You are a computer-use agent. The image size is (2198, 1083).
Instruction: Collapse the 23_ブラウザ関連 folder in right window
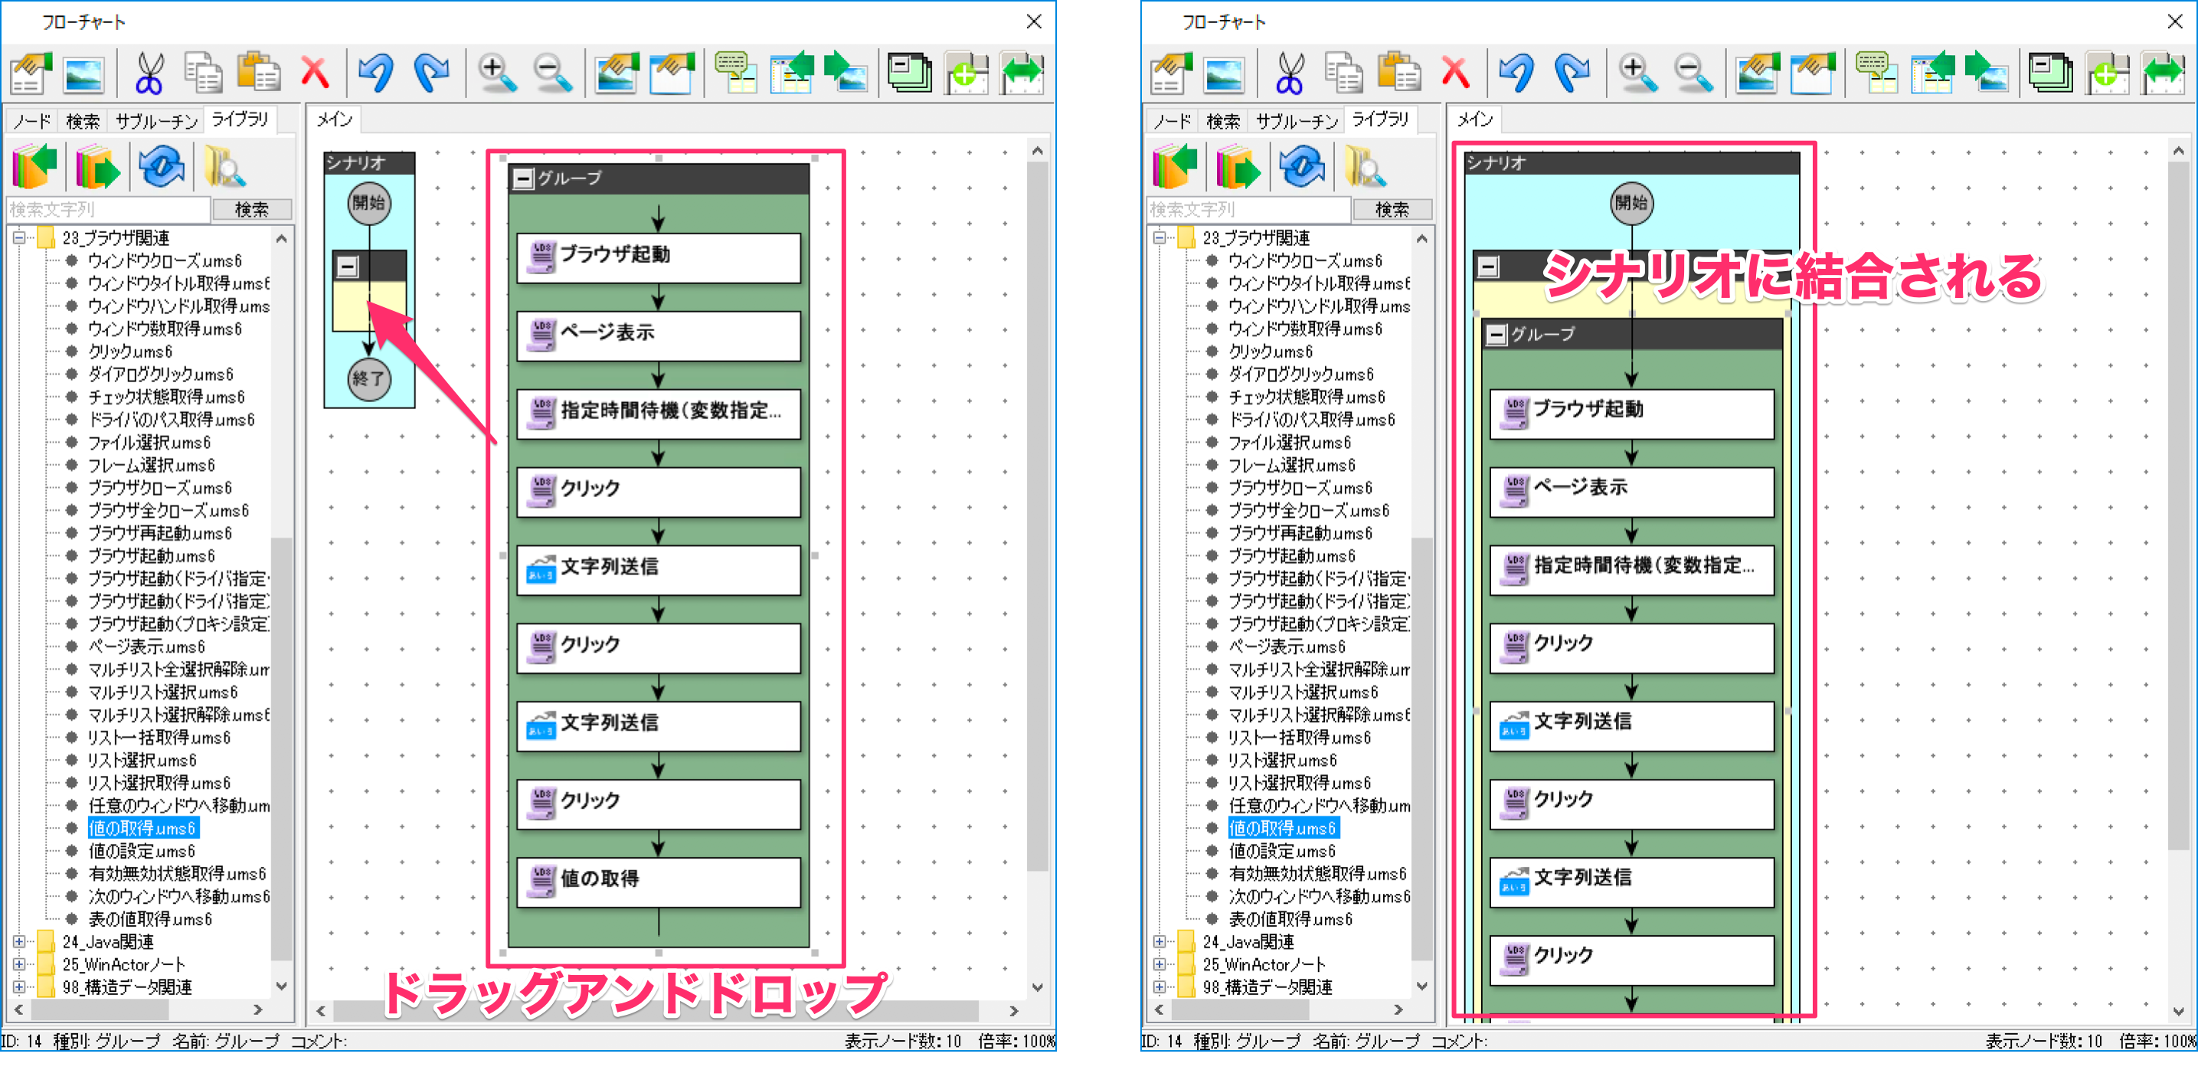tap(1159, 237)
